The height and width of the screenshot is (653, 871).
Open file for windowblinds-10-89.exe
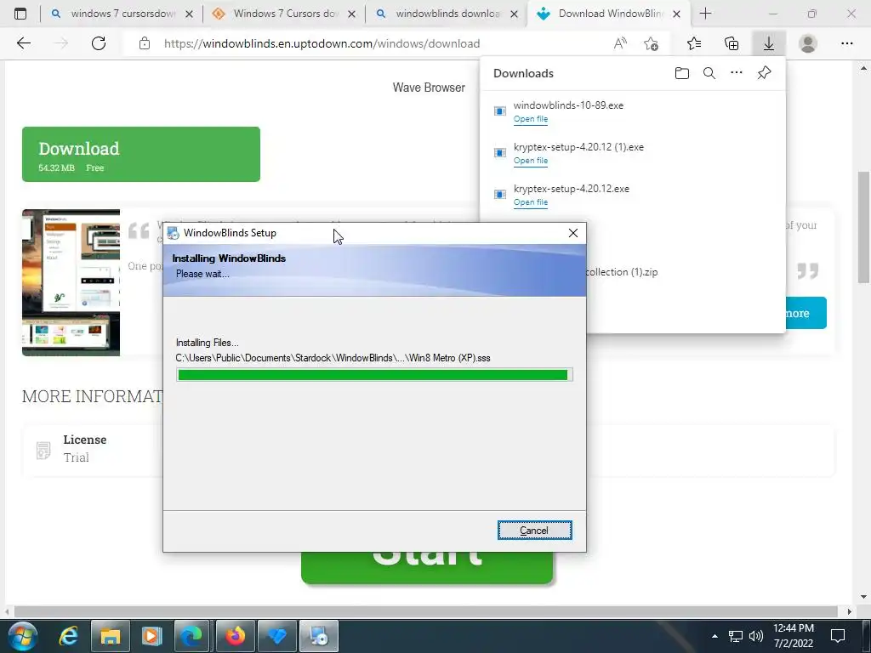coord(531,119)
